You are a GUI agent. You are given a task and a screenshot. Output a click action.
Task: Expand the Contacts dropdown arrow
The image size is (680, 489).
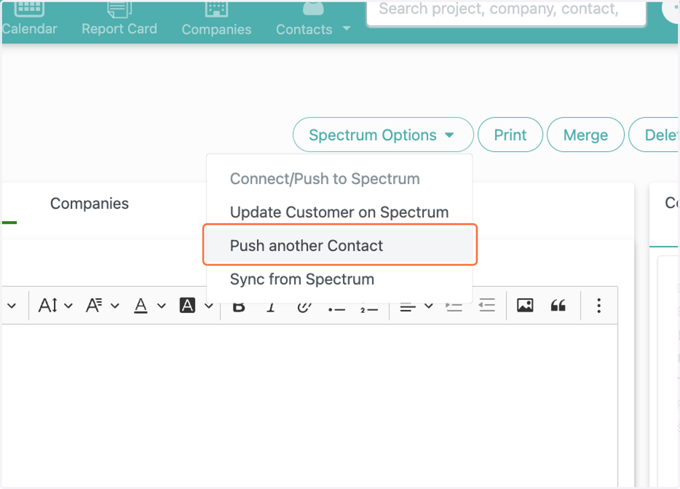[x=347, y=28]
